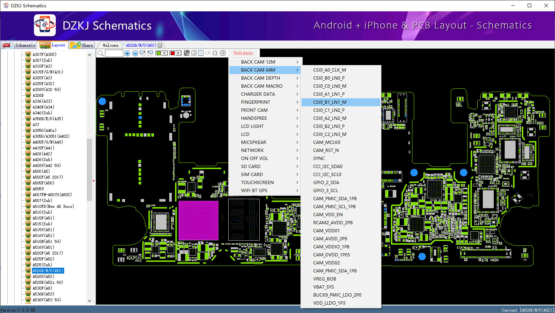Screen dimensions: 555x313
Task: Toggle the CR component labels button
Action: 208,53
